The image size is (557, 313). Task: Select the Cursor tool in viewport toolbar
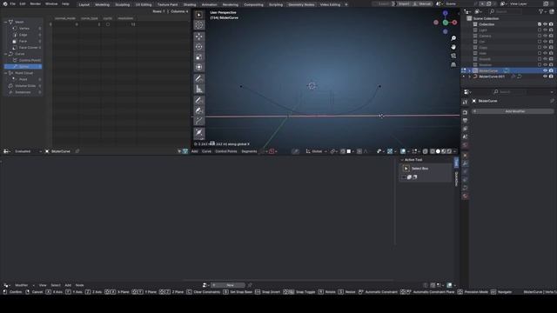199,25
